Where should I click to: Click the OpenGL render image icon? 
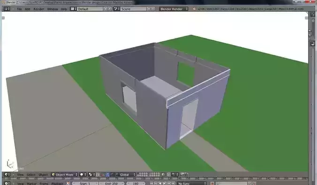click(182, 175)
